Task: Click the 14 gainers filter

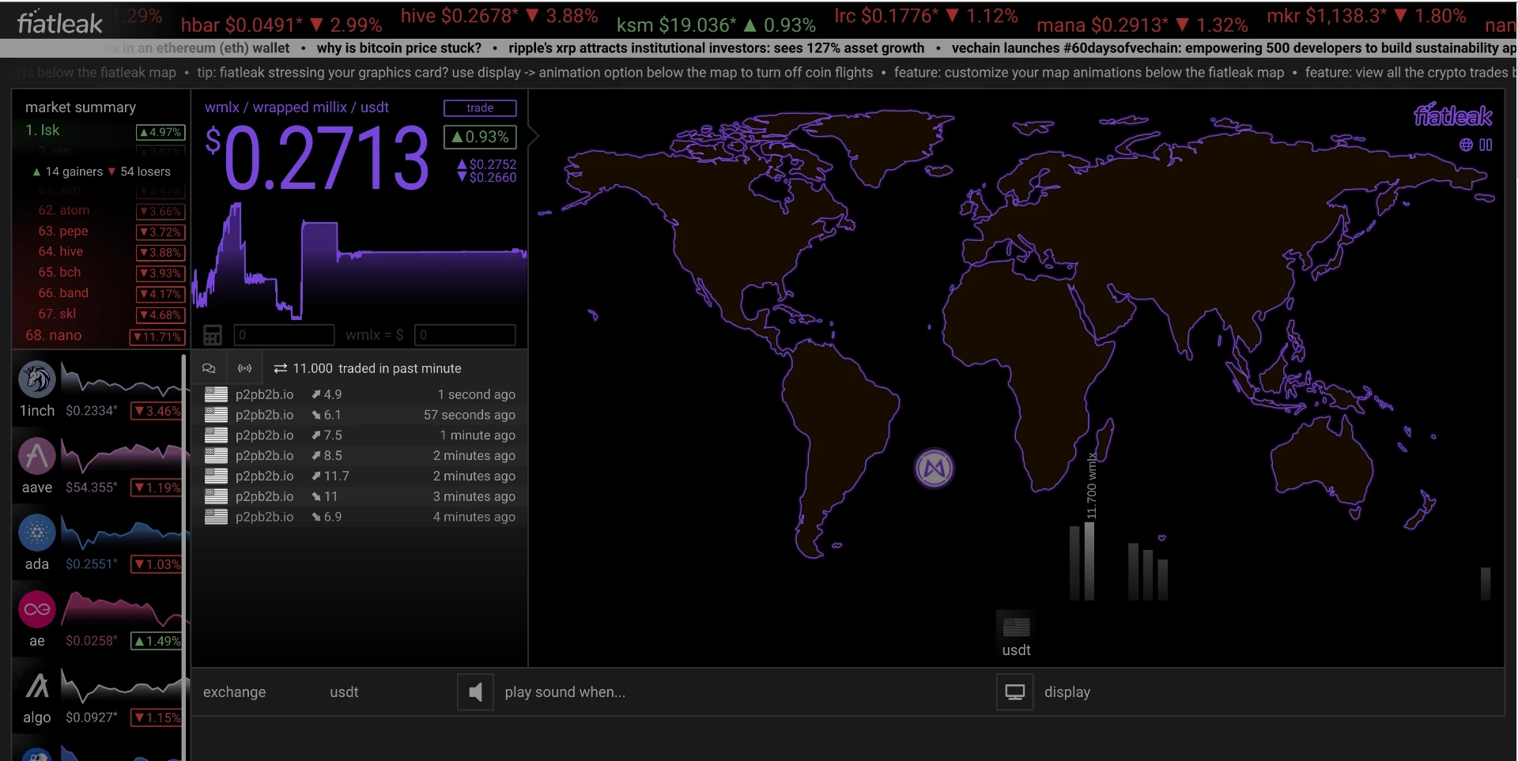Action: (67, 171)
